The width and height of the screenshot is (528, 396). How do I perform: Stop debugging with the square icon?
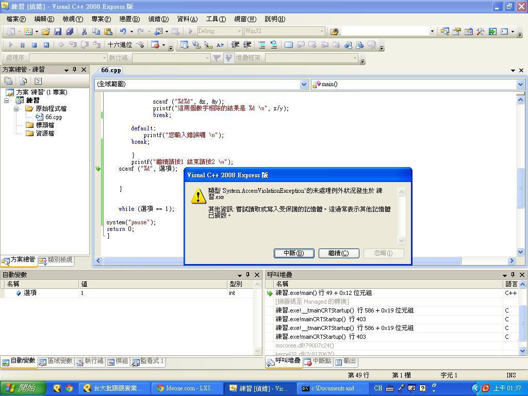click(x=34, y=45)
